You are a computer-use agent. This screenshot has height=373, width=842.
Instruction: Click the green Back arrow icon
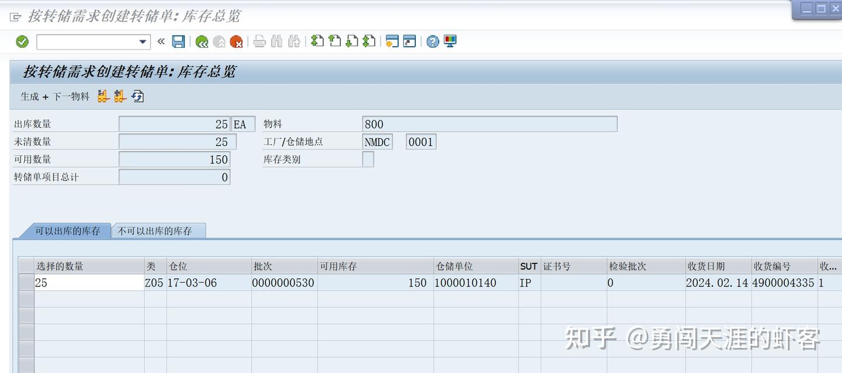point(203,41)
